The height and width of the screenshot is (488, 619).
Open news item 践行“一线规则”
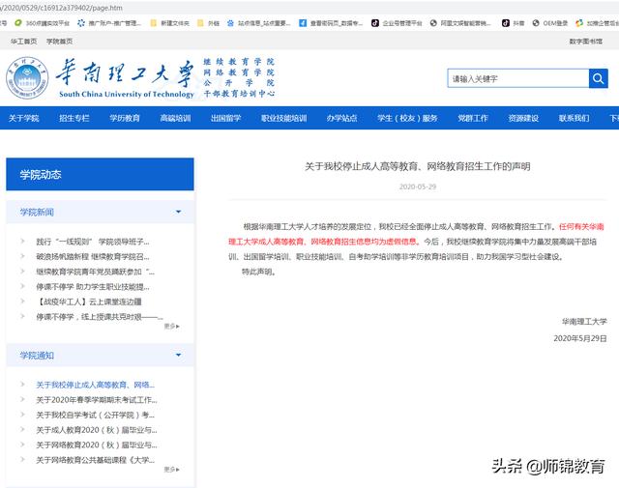(93, 242)
